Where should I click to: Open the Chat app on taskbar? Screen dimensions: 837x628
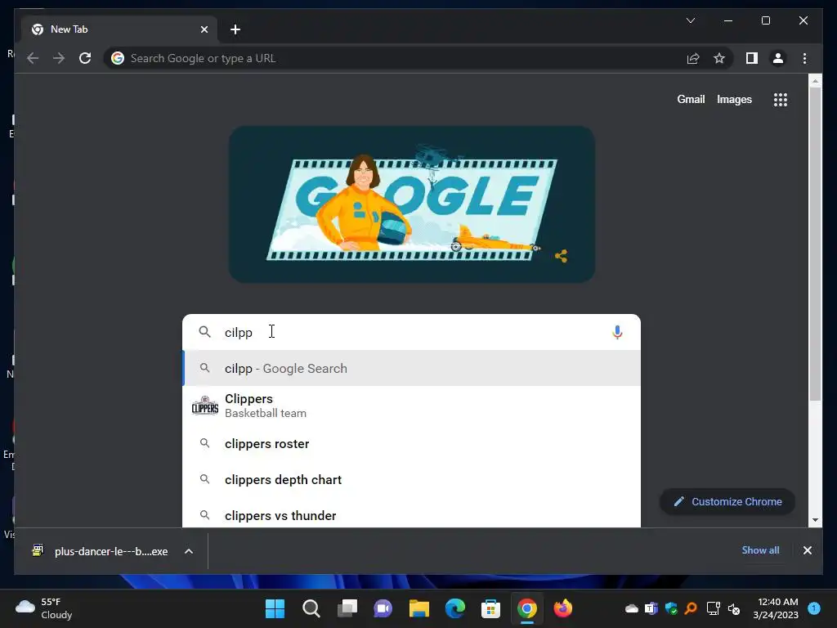pyautogui.click(x=383, y=608)
